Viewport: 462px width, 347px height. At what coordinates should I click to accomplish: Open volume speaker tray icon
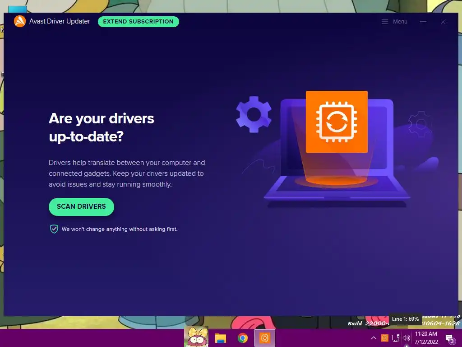click(x=407, y=338)
